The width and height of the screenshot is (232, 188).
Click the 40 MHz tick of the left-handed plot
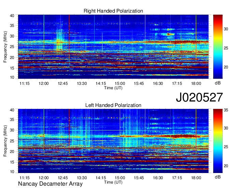12,110
